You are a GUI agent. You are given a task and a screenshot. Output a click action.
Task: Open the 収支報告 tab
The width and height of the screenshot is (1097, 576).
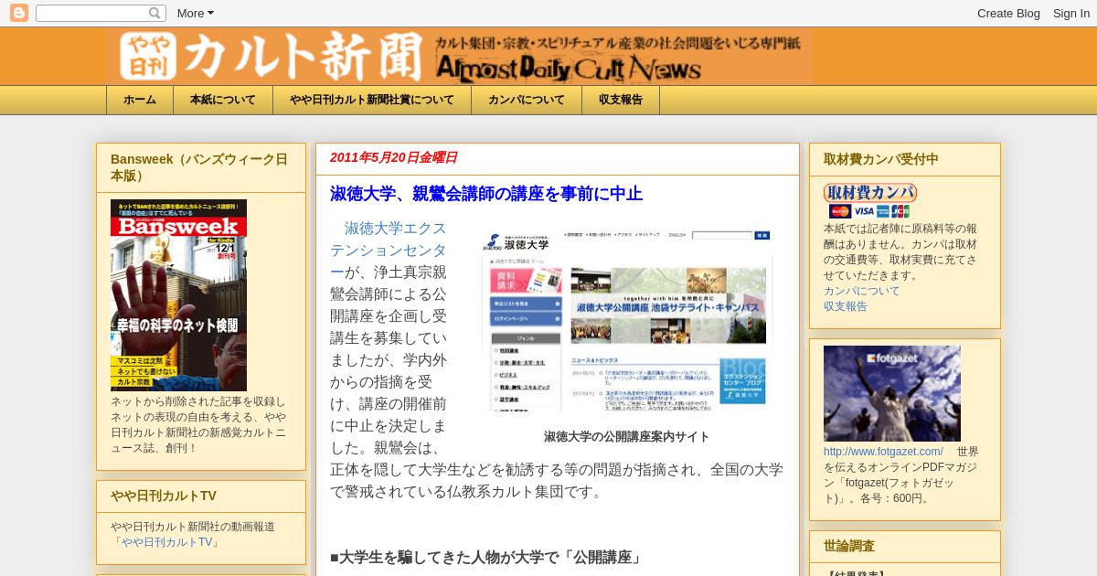(x=621, y=100)
